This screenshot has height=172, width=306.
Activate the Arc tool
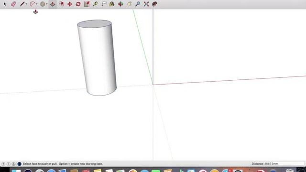click(x=33, y=4)
